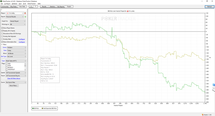Click the Game filter label link
The height and width of the screenshot is (116, 215).
(5, 47)
